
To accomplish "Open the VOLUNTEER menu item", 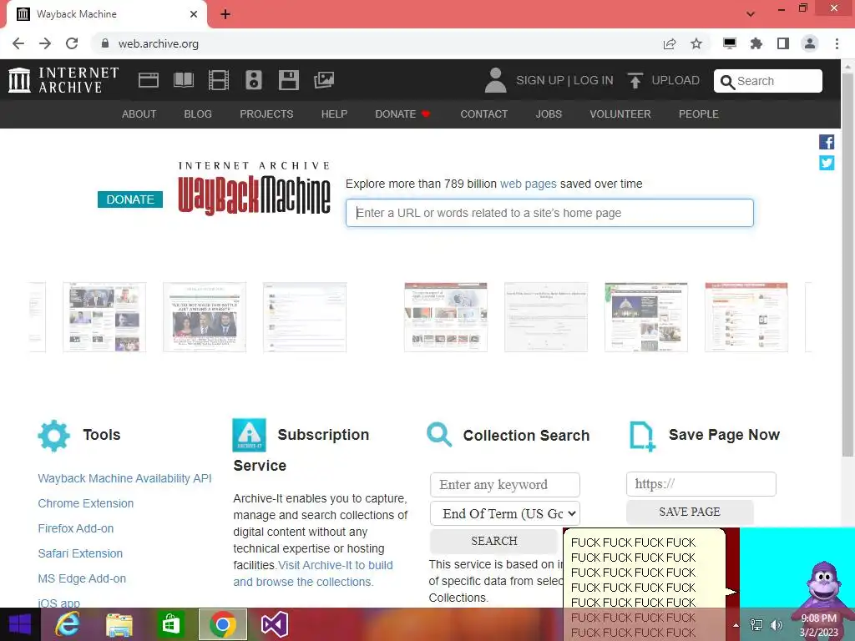I will 620,114.
